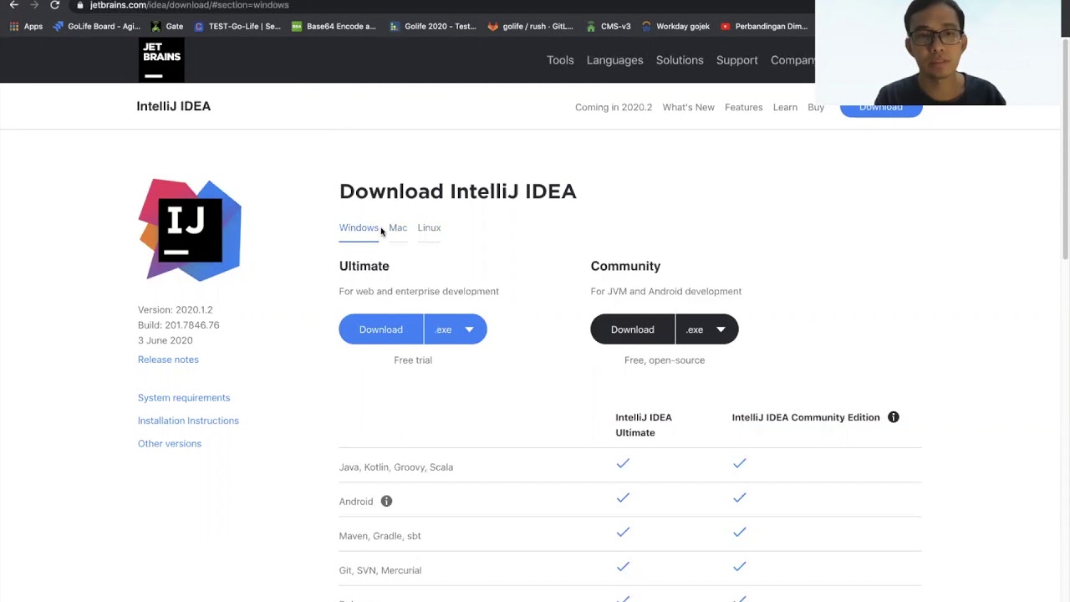Open the Gate bookmark
The height and width of the screenshot is (602, 1070).
click(166, 26)
